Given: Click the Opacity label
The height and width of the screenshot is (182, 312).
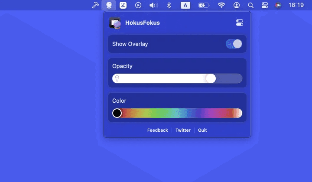Looking at the screenshot, I should (122, 66).
